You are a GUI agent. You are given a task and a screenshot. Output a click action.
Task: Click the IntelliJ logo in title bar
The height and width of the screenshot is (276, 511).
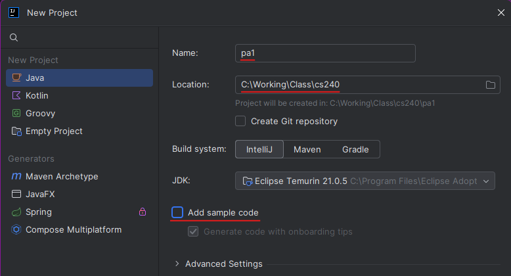click(x=13, y=11)
